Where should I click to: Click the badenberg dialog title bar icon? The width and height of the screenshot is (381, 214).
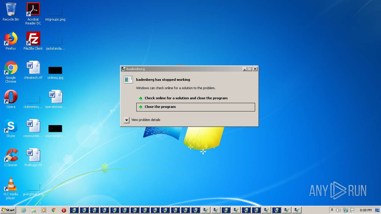point(124,69)
